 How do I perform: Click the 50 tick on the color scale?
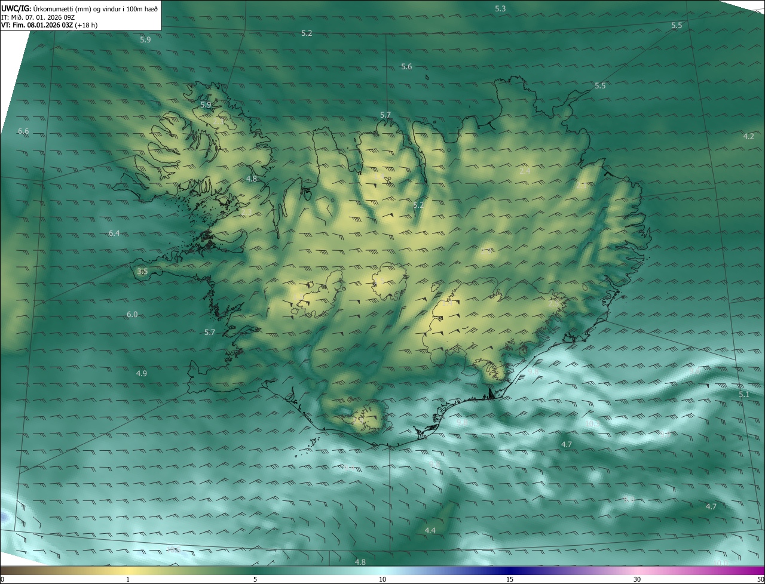click(x=760, y=580)
